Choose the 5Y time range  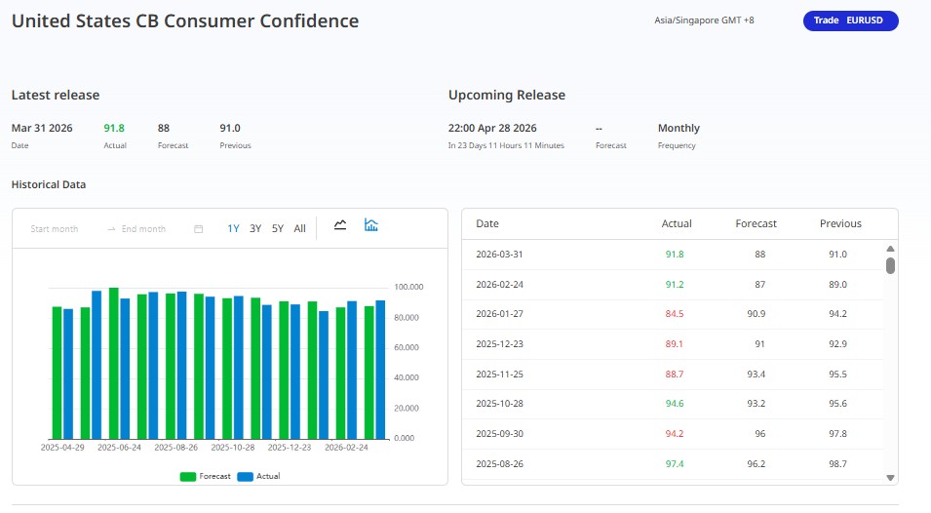278,229
